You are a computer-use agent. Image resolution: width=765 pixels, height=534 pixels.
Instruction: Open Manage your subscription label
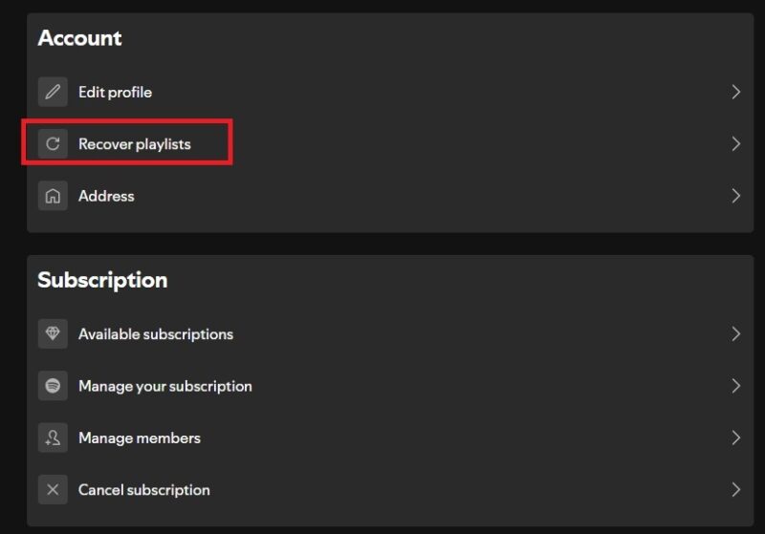[165, 386]
